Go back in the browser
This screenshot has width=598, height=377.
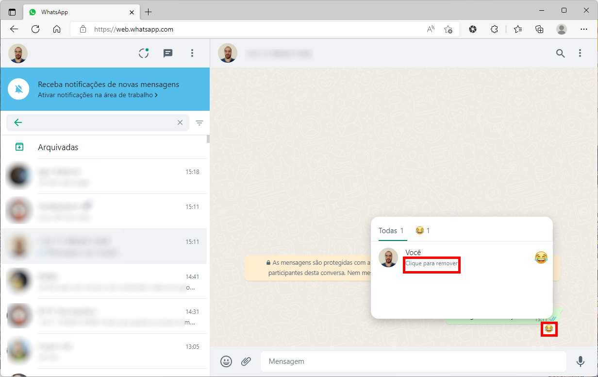[x=14, y=29]
